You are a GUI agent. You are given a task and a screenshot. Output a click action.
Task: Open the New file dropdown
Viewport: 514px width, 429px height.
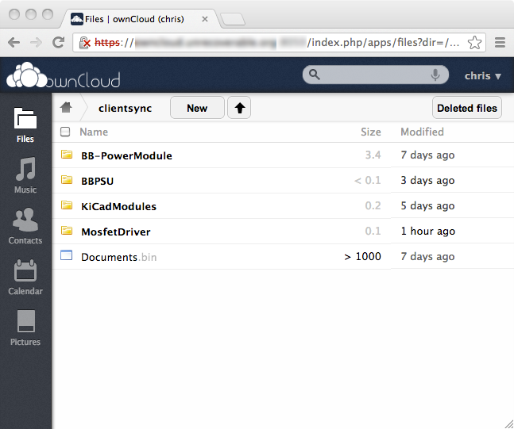pos(197,108)
